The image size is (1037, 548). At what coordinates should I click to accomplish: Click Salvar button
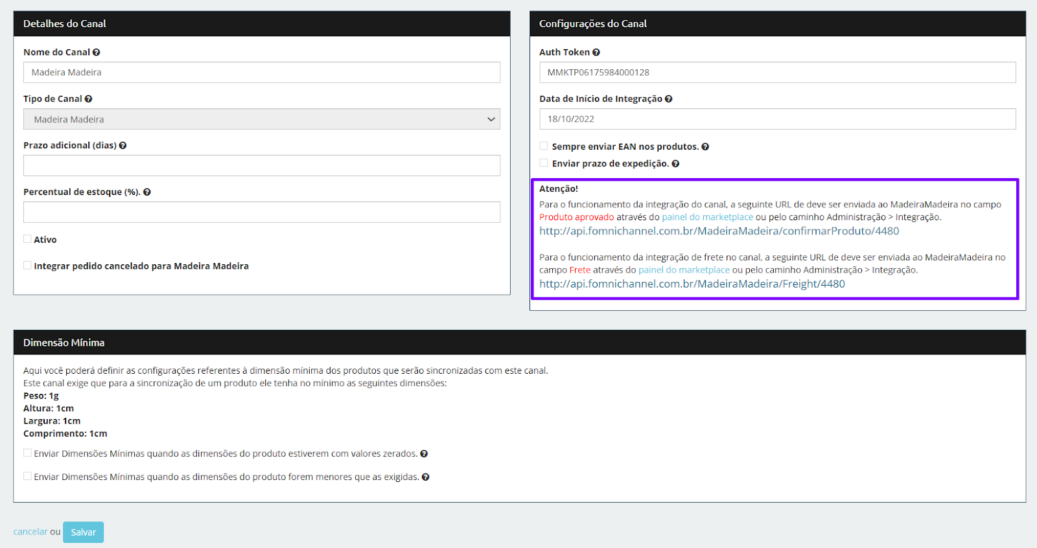point(83,532)
